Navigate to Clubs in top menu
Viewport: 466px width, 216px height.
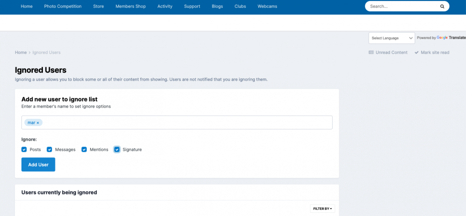(x=240, y=7)
